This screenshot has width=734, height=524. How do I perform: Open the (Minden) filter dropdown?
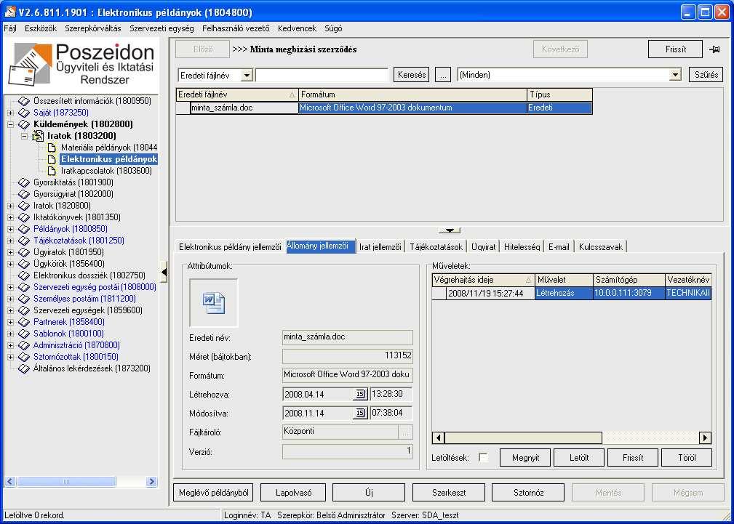pos(675,75)
